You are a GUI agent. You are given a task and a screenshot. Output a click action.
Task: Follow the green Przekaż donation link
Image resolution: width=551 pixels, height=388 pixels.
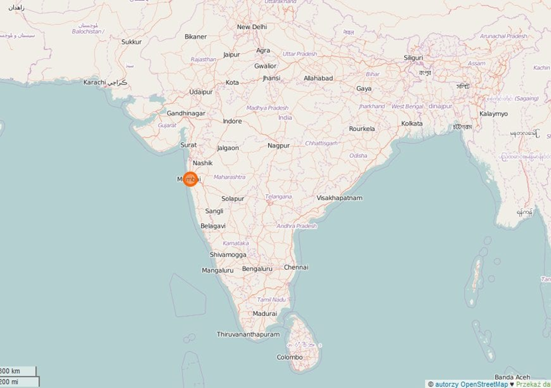533,385
